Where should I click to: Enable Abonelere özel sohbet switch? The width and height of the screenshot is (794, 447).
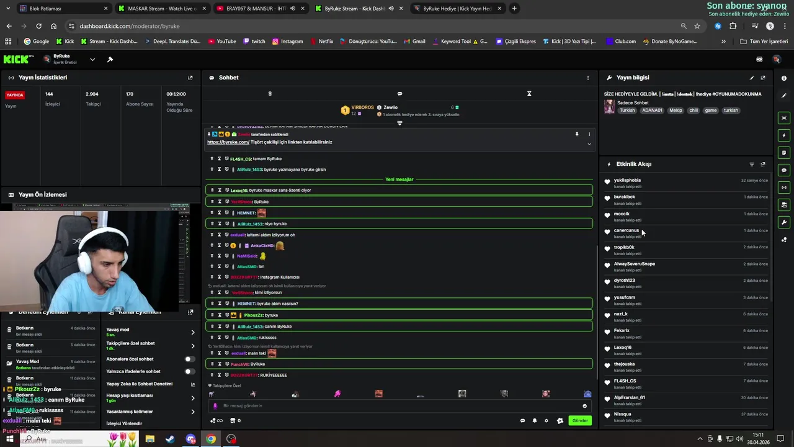coord(190,359)
